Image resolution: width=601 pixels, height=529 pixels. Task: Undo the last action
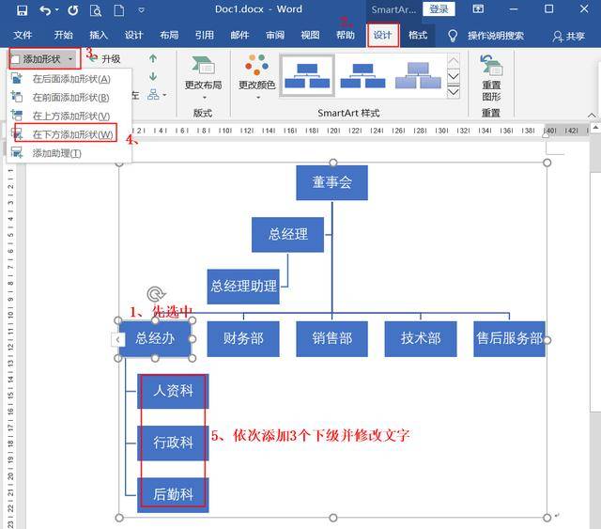(45, 10)
